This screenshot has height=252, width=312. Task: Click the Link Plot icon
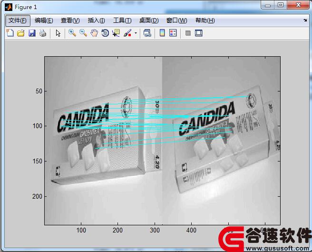pos(147,33)
